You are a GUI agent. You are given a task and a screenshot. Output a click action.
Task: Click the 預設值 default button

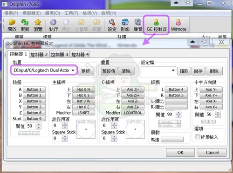pos(109,71)
